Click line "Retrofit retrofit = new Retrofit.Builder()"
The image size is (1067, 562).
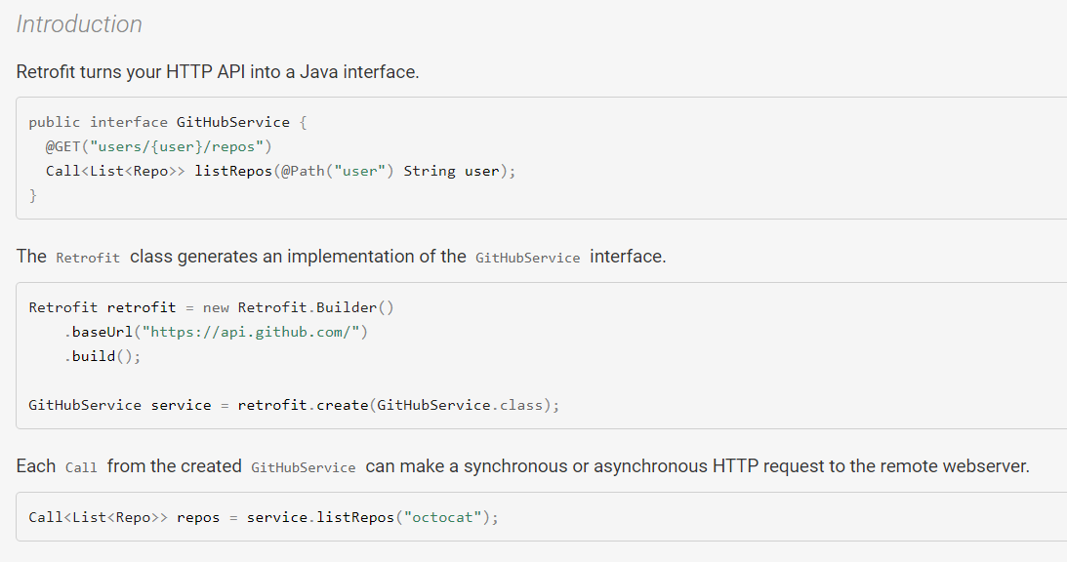coord(211,307)
